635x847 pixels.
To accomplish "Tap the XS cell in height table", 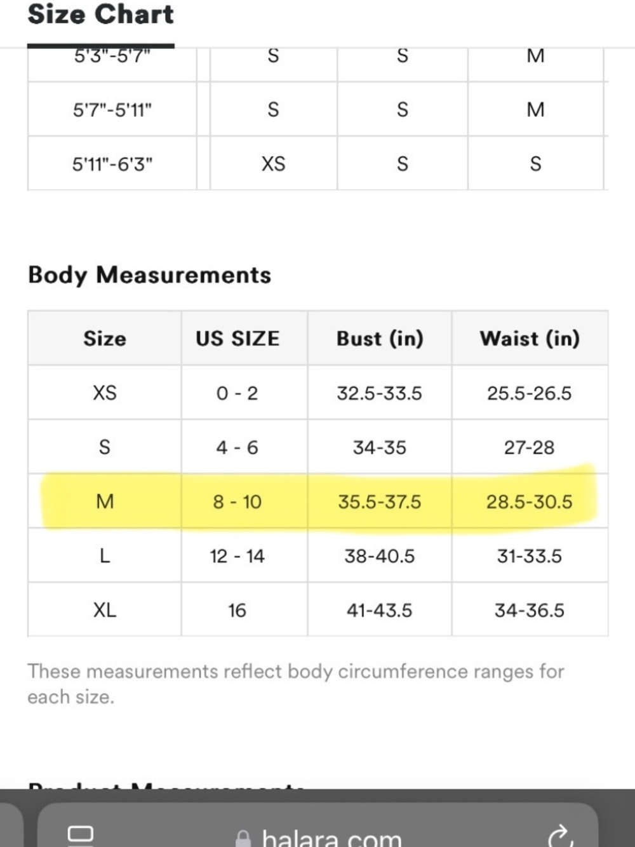I will [274, 164].
